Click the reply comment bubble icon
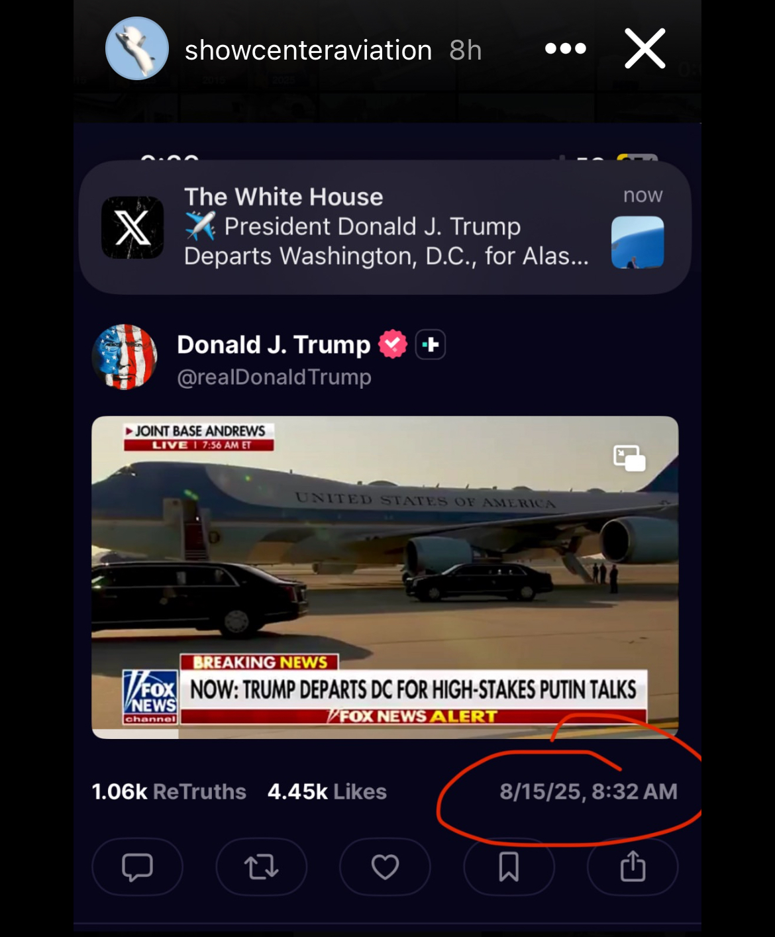This screenshot has height=937, width=775. coord(137,867)
